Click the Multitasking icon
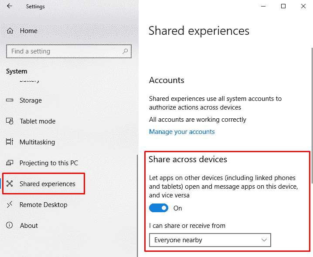313x257 pixels. pyautogui.click(x=10, y=142)
